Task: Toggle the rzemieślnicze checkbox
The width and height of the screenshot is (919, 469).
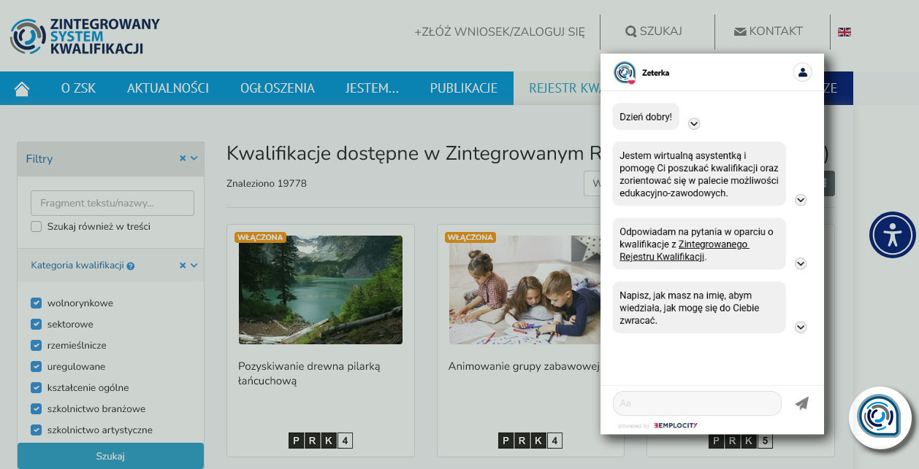Action: coord(36,345)
